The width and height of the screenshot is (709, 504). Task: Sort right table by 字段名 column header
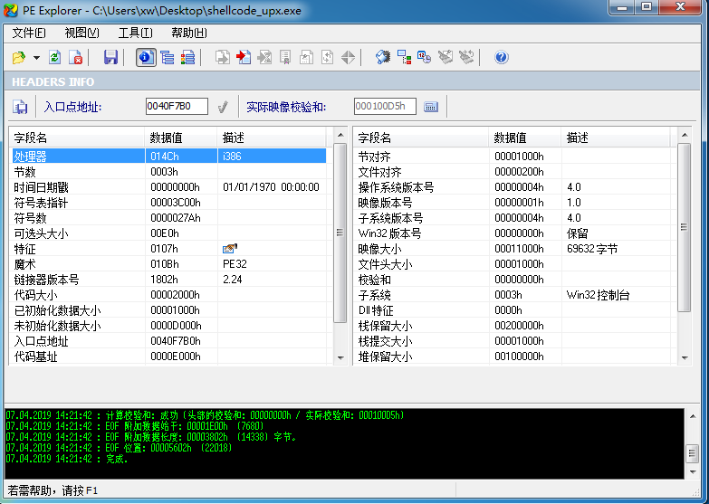click(421, 138)
